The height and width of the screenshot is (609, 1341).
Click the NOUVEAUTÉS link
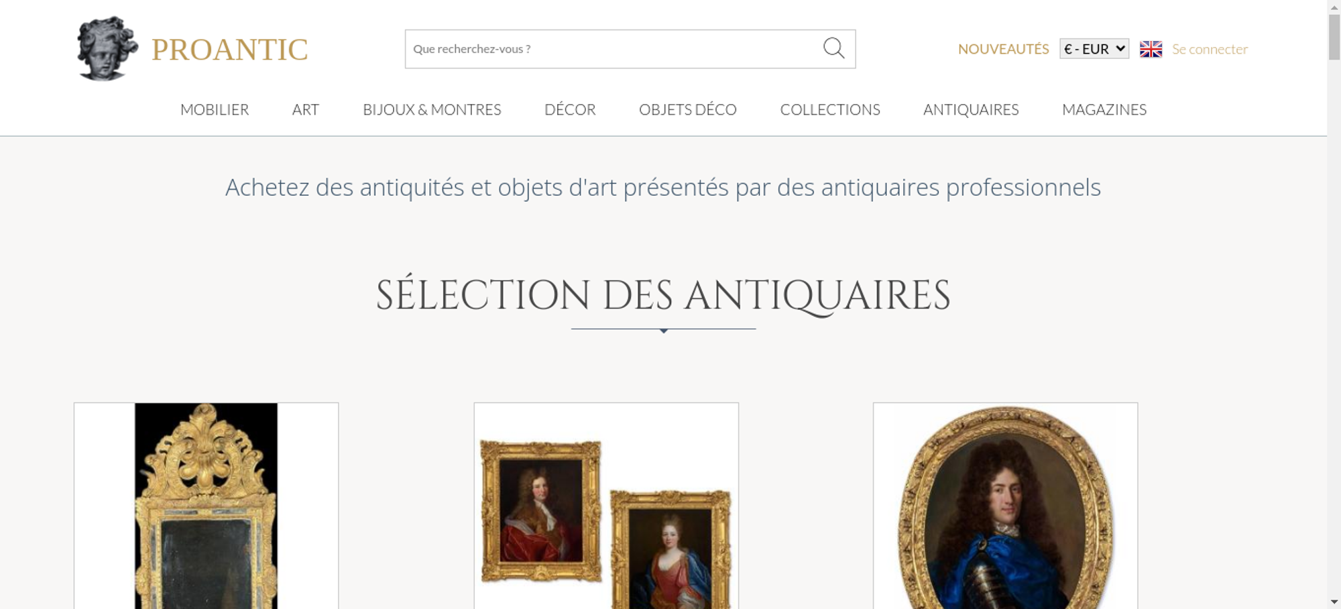[1003, 49]
